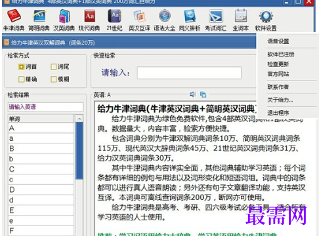Screen dimensions: 319x236
Task: Close the dictionary window
Action: (309, 2)
